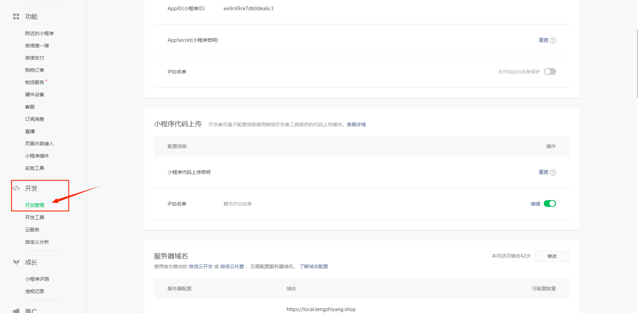Open 云服务 in sidebar
Screen dimensions: 638x313
tap(32, 230)
